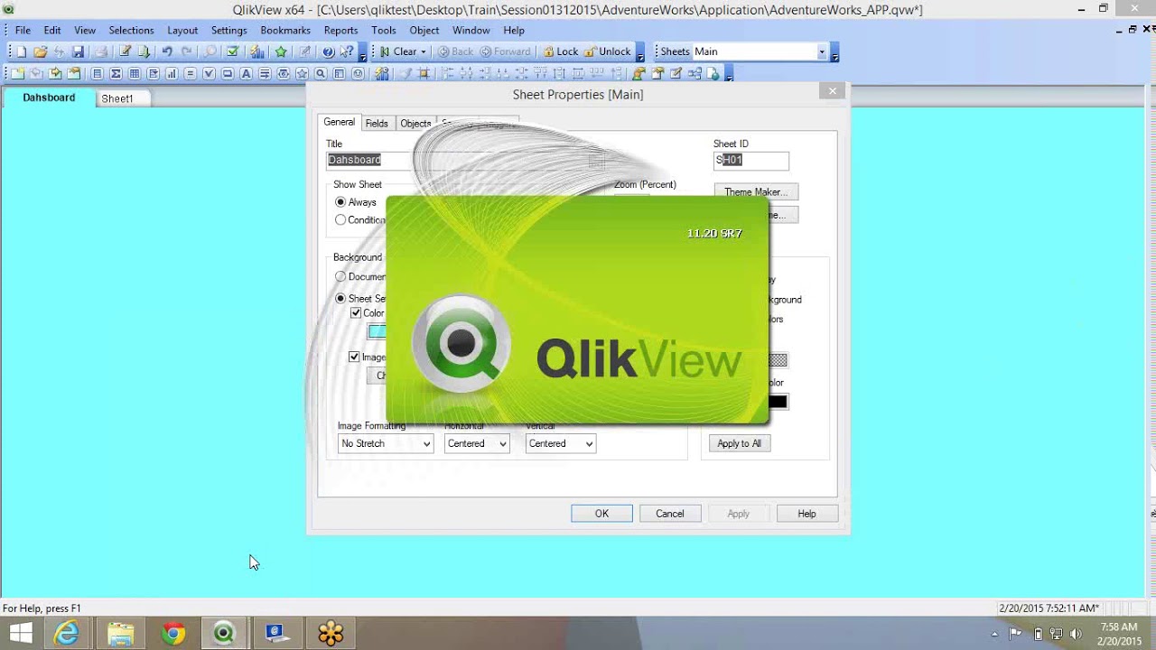Click the patterned swatch above the black color
Viewport: 1156px width, 650px height.
click(778, 360)
